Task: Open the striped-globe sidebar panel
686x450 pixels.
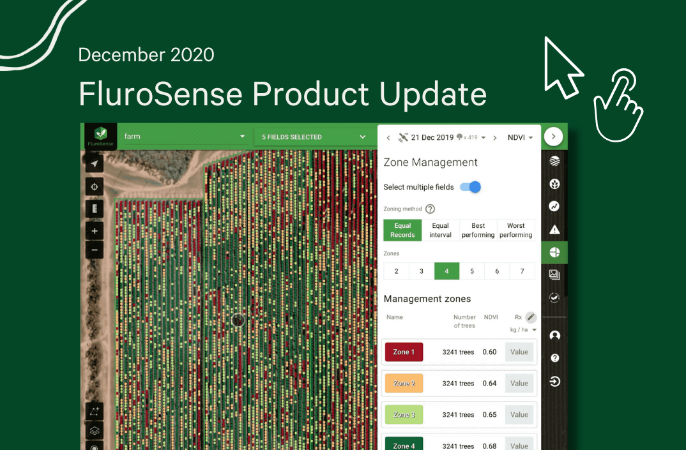Action: click(554, 161)
